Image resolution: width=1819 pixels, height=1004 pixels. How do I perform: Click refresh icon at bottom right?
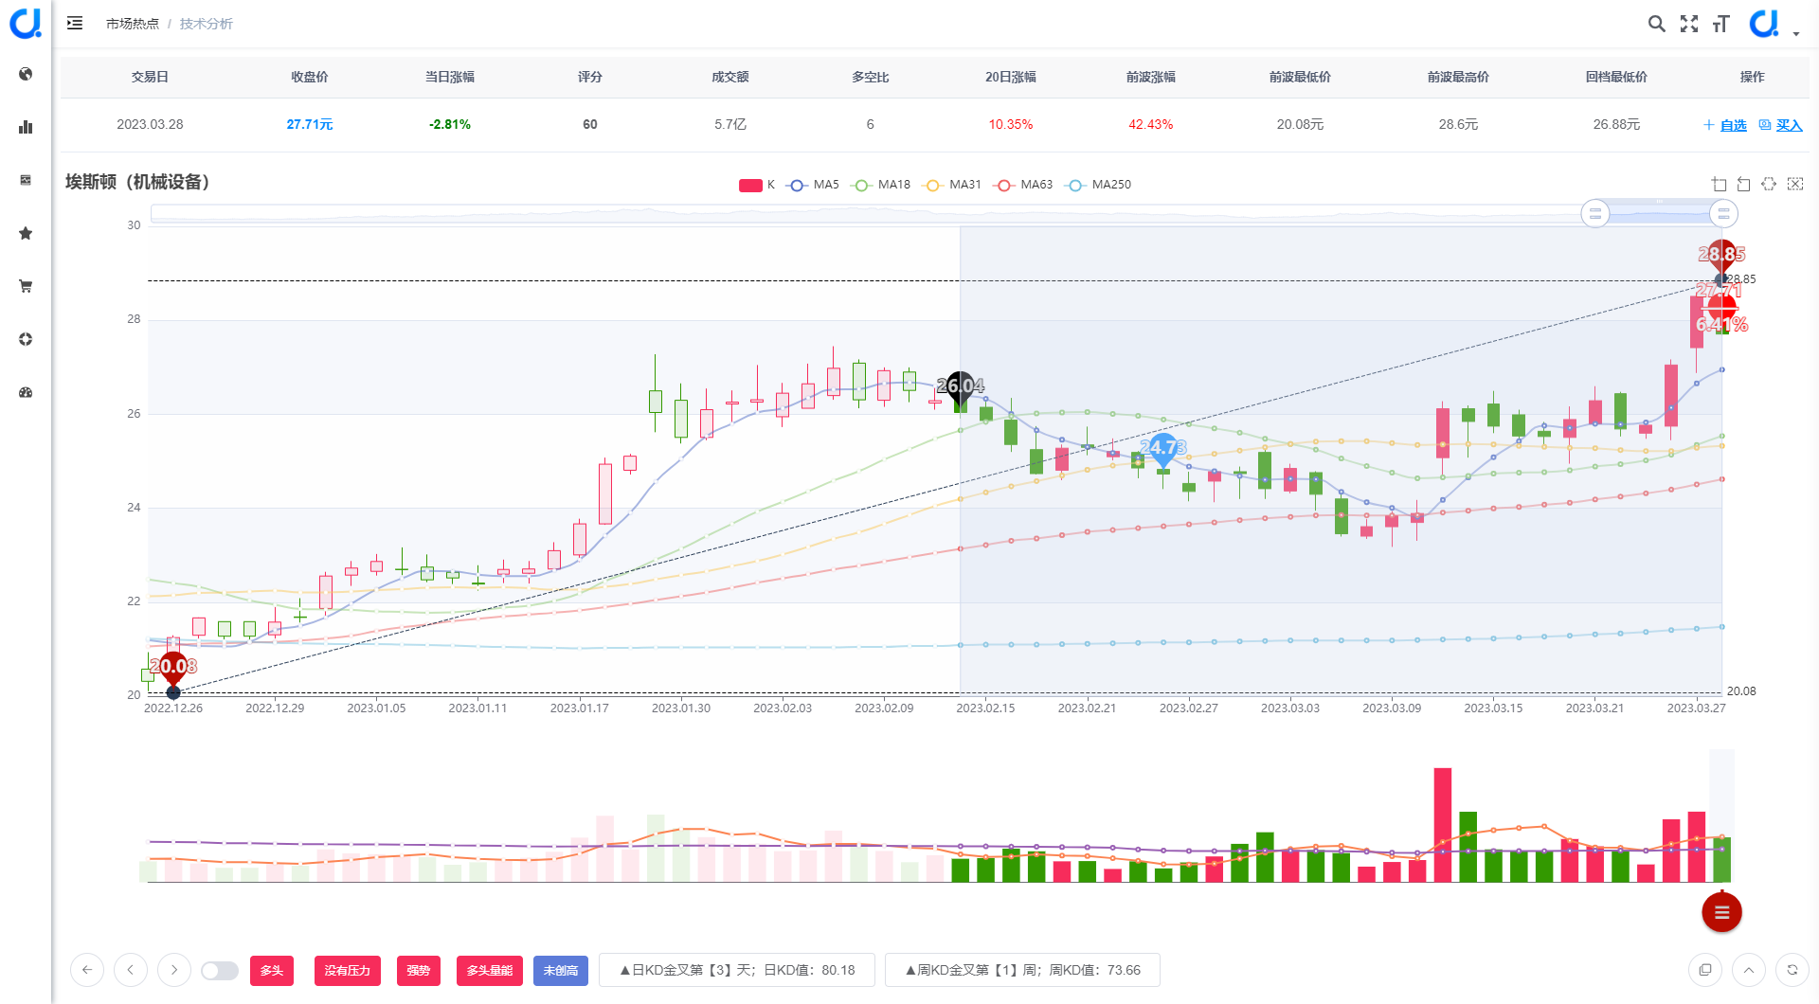[1792, 970]
